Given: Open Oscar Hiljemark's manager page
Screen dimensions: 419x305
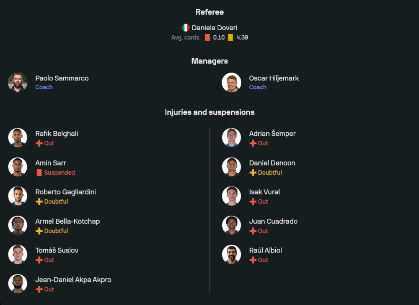Looking at the screenshot, I should pos(274,78).
